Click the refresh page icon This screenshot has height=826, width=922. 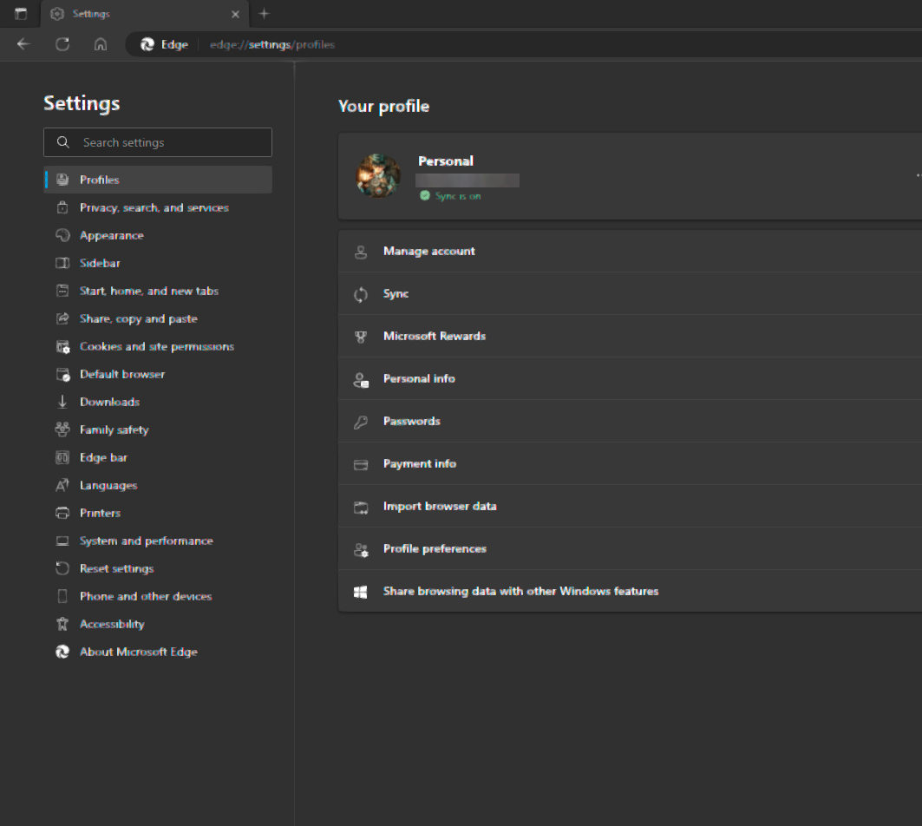(62, 44)
